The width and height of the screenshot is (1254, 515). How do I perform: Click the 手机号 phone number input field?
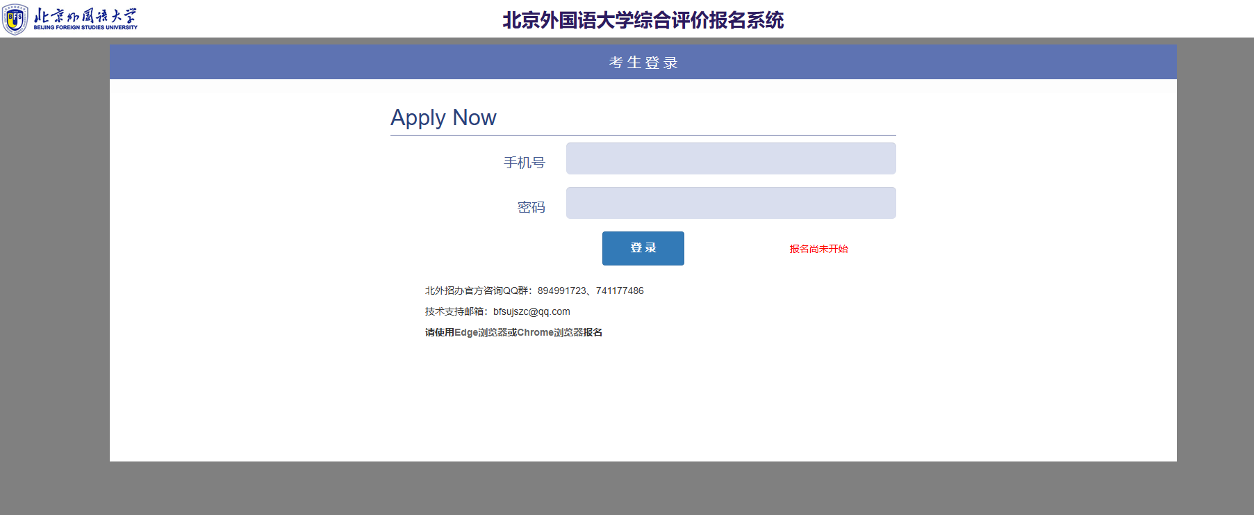point(730,158)
